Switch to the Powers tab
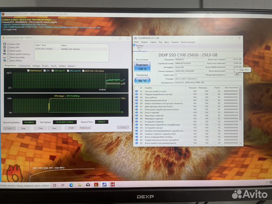This screenshot has height=204, width=272. (45, 66)
